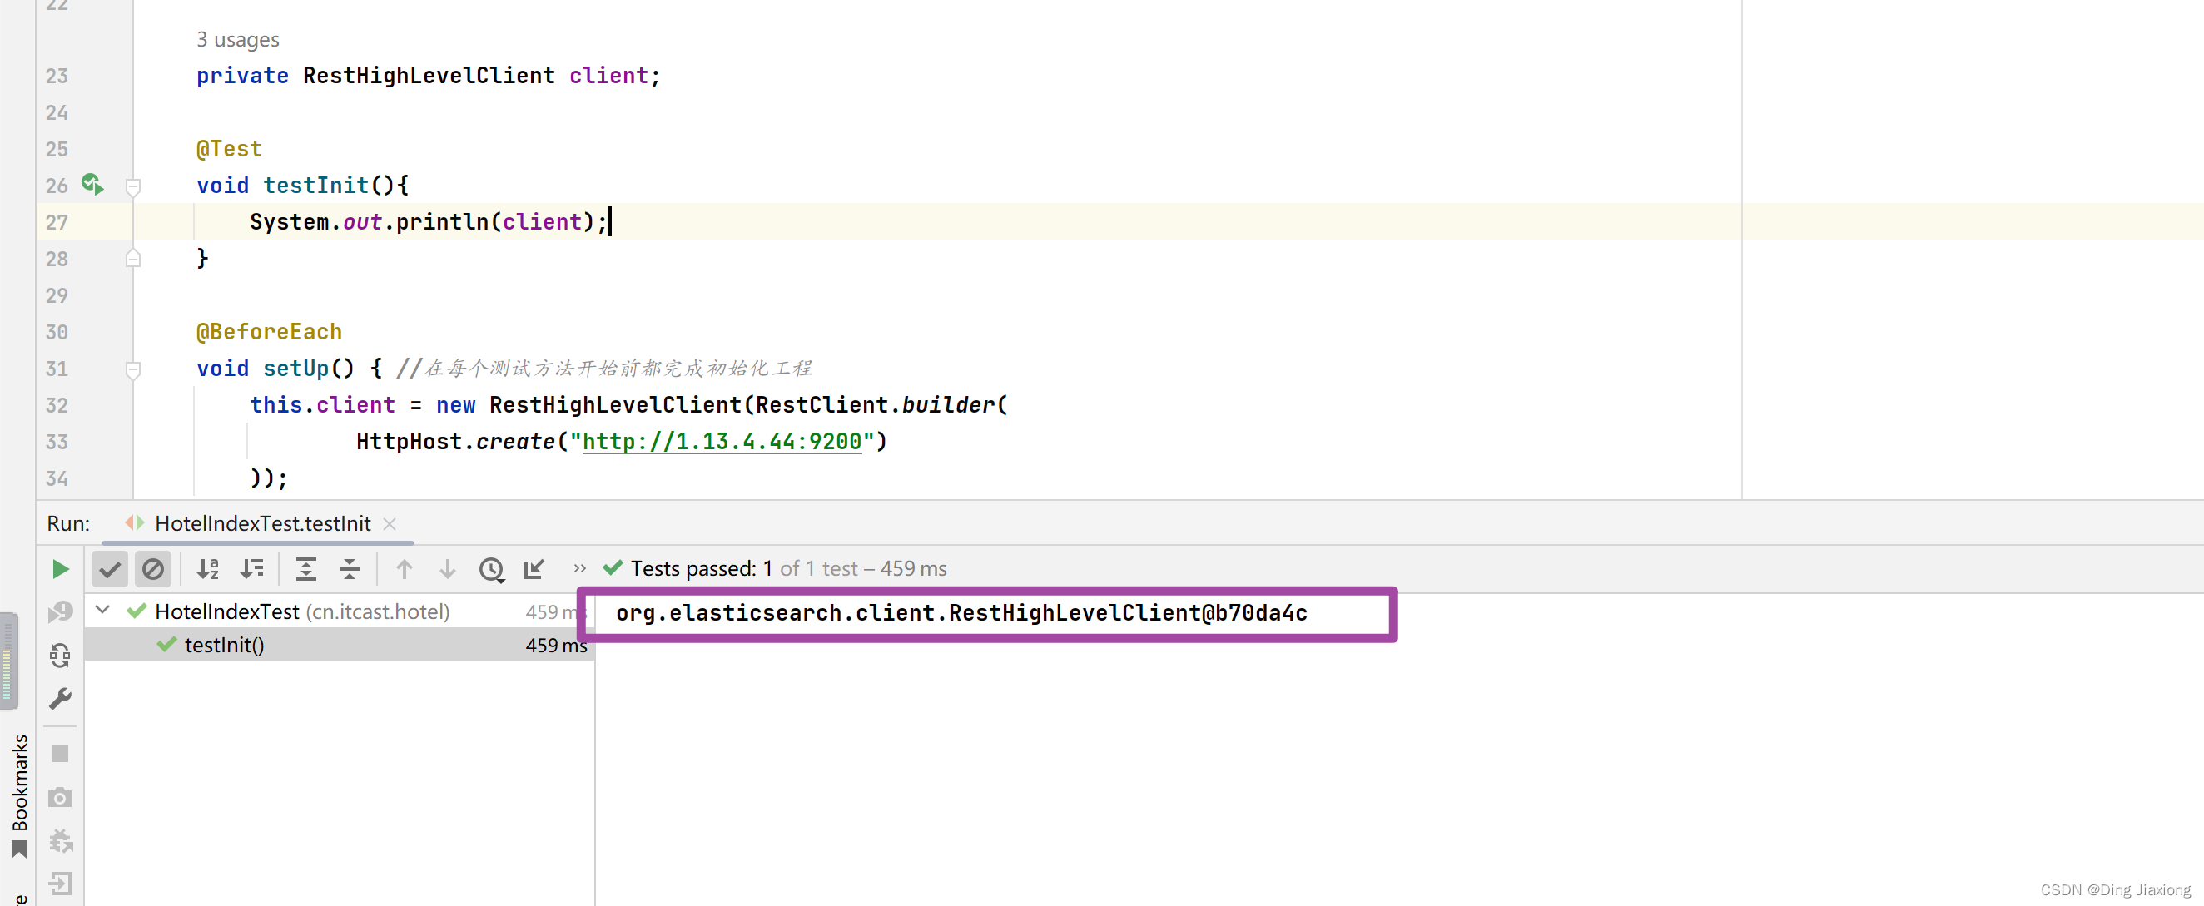
Task: Open the http://1.13.4.44:9200 link
Action: click(722, 442)
